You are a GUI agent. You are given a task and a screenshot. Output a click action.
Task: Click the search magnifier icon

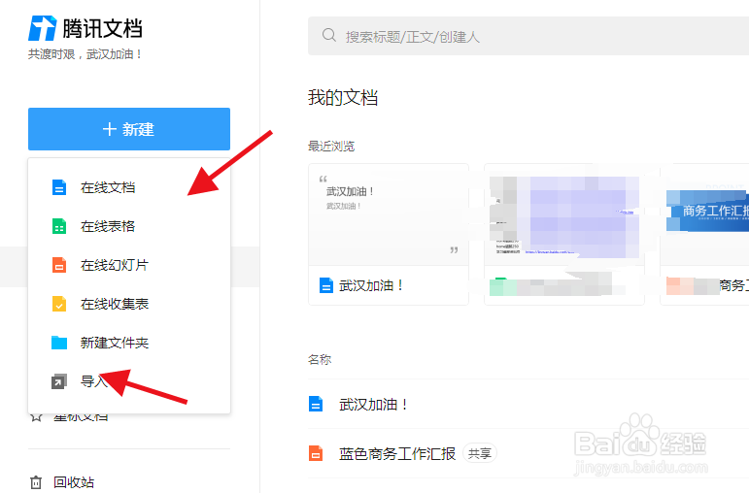point(329,35)
